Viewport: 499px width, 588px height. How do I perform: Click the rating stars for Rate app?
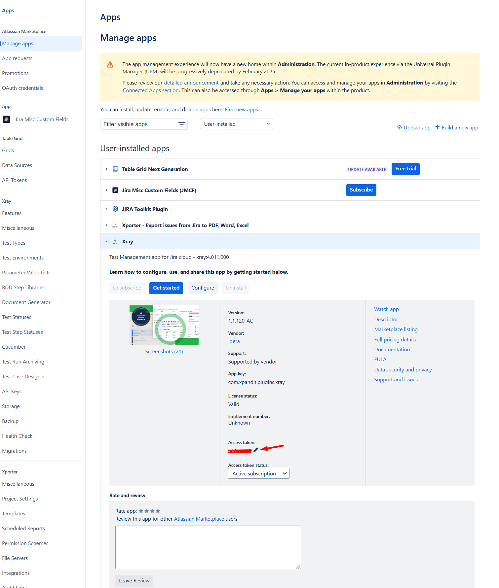149,511
